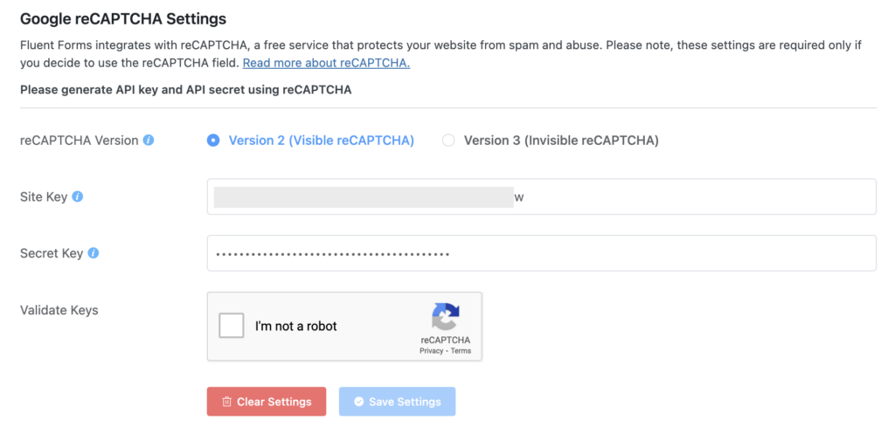Focus the Site Key input field
This screenshot has width=895, height=427.
[542, 196]
